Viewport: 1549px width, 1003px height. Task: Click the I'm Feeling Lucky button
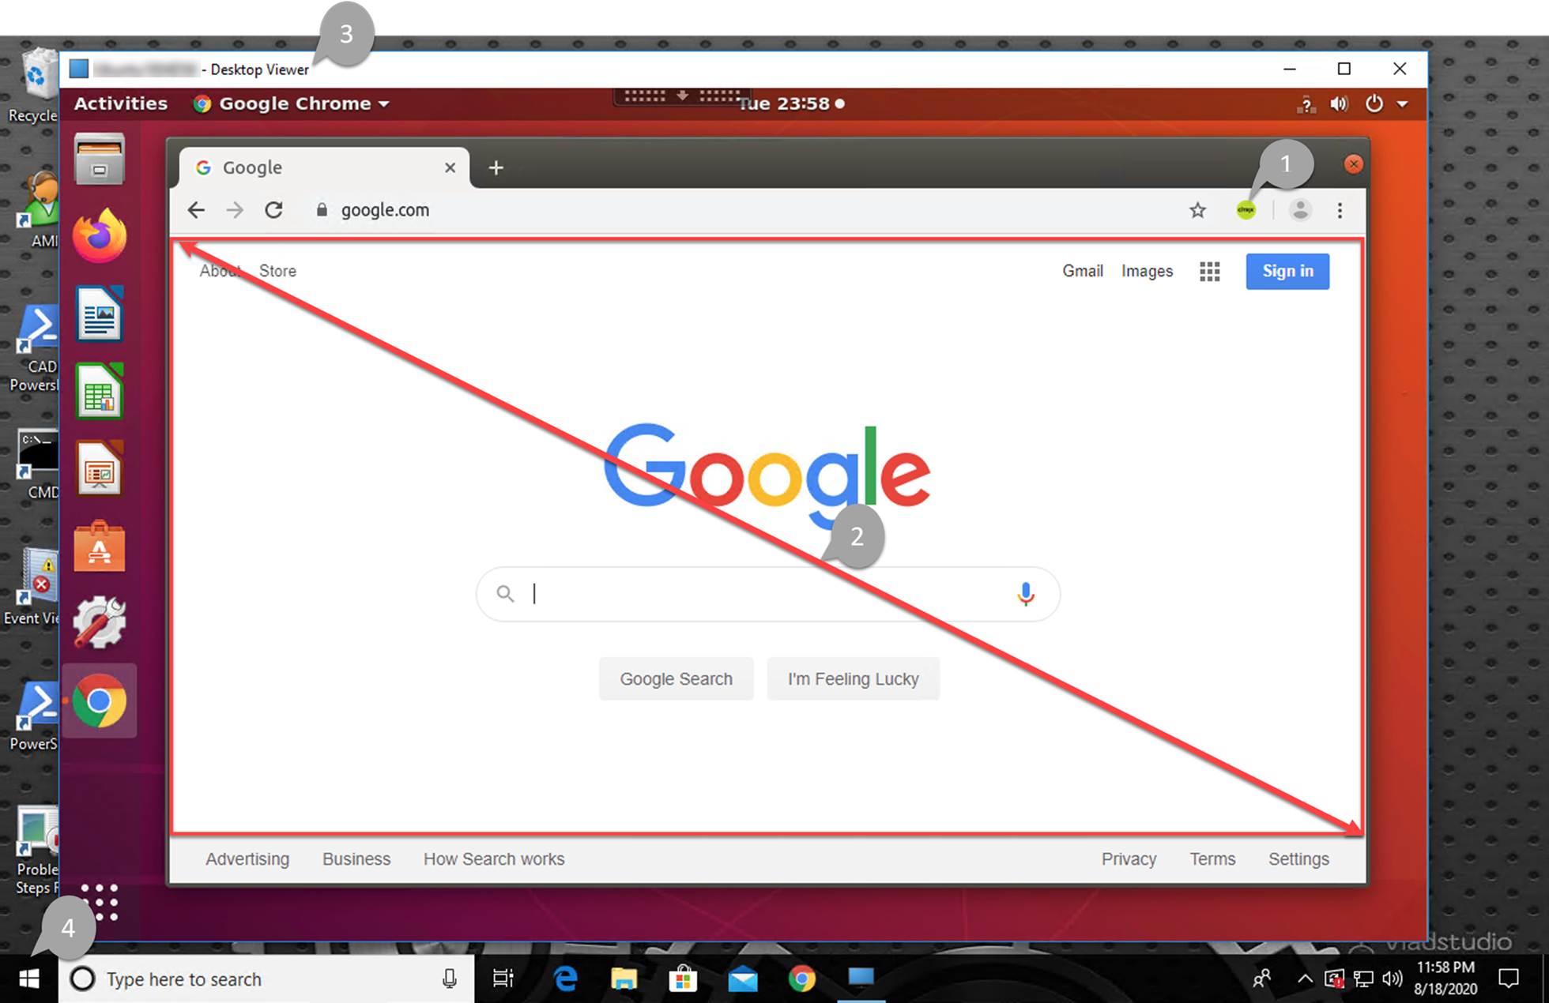coord(853,678)
